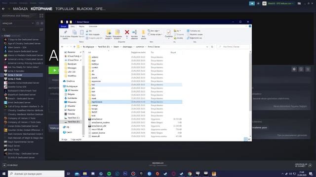The image size is (316, 177).
Task: Click the Steam library filter icon
Action: click(x=41, y=29)
